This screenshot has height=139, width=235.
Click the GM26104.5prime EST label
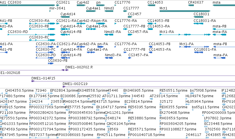pyautogui.click(x=121, y=124)
